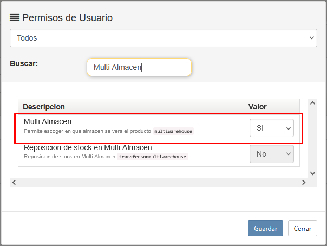The image size is (327, 246).
Task: Click the scroll down arrow of the table
Action: [312, 173]
